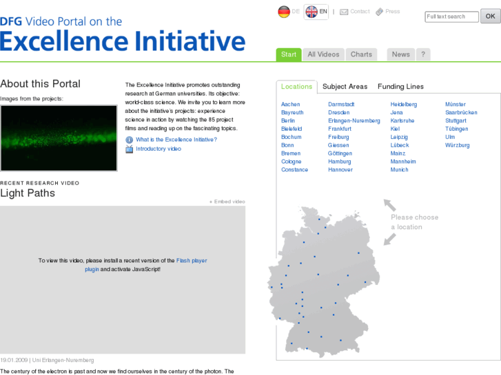Select Münster location
The height and width of the screenshot is (375, 501).
click(x=456, y=105)
